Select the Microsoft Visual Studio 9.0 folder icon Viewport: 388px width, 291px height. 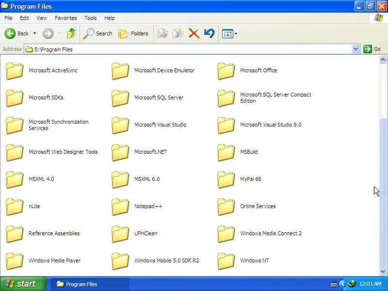(x=226, y=126)
